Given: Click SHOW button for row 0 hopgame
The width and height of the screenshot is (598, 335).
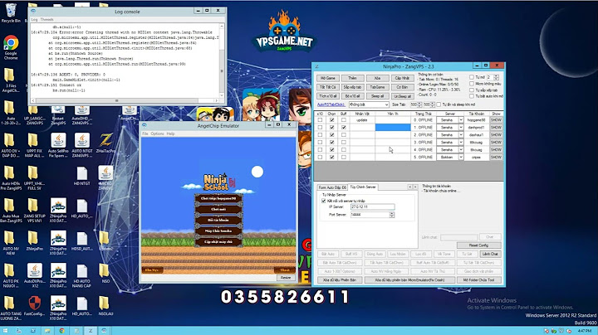Looking at the screenshot, I should (x=496, y=120).
